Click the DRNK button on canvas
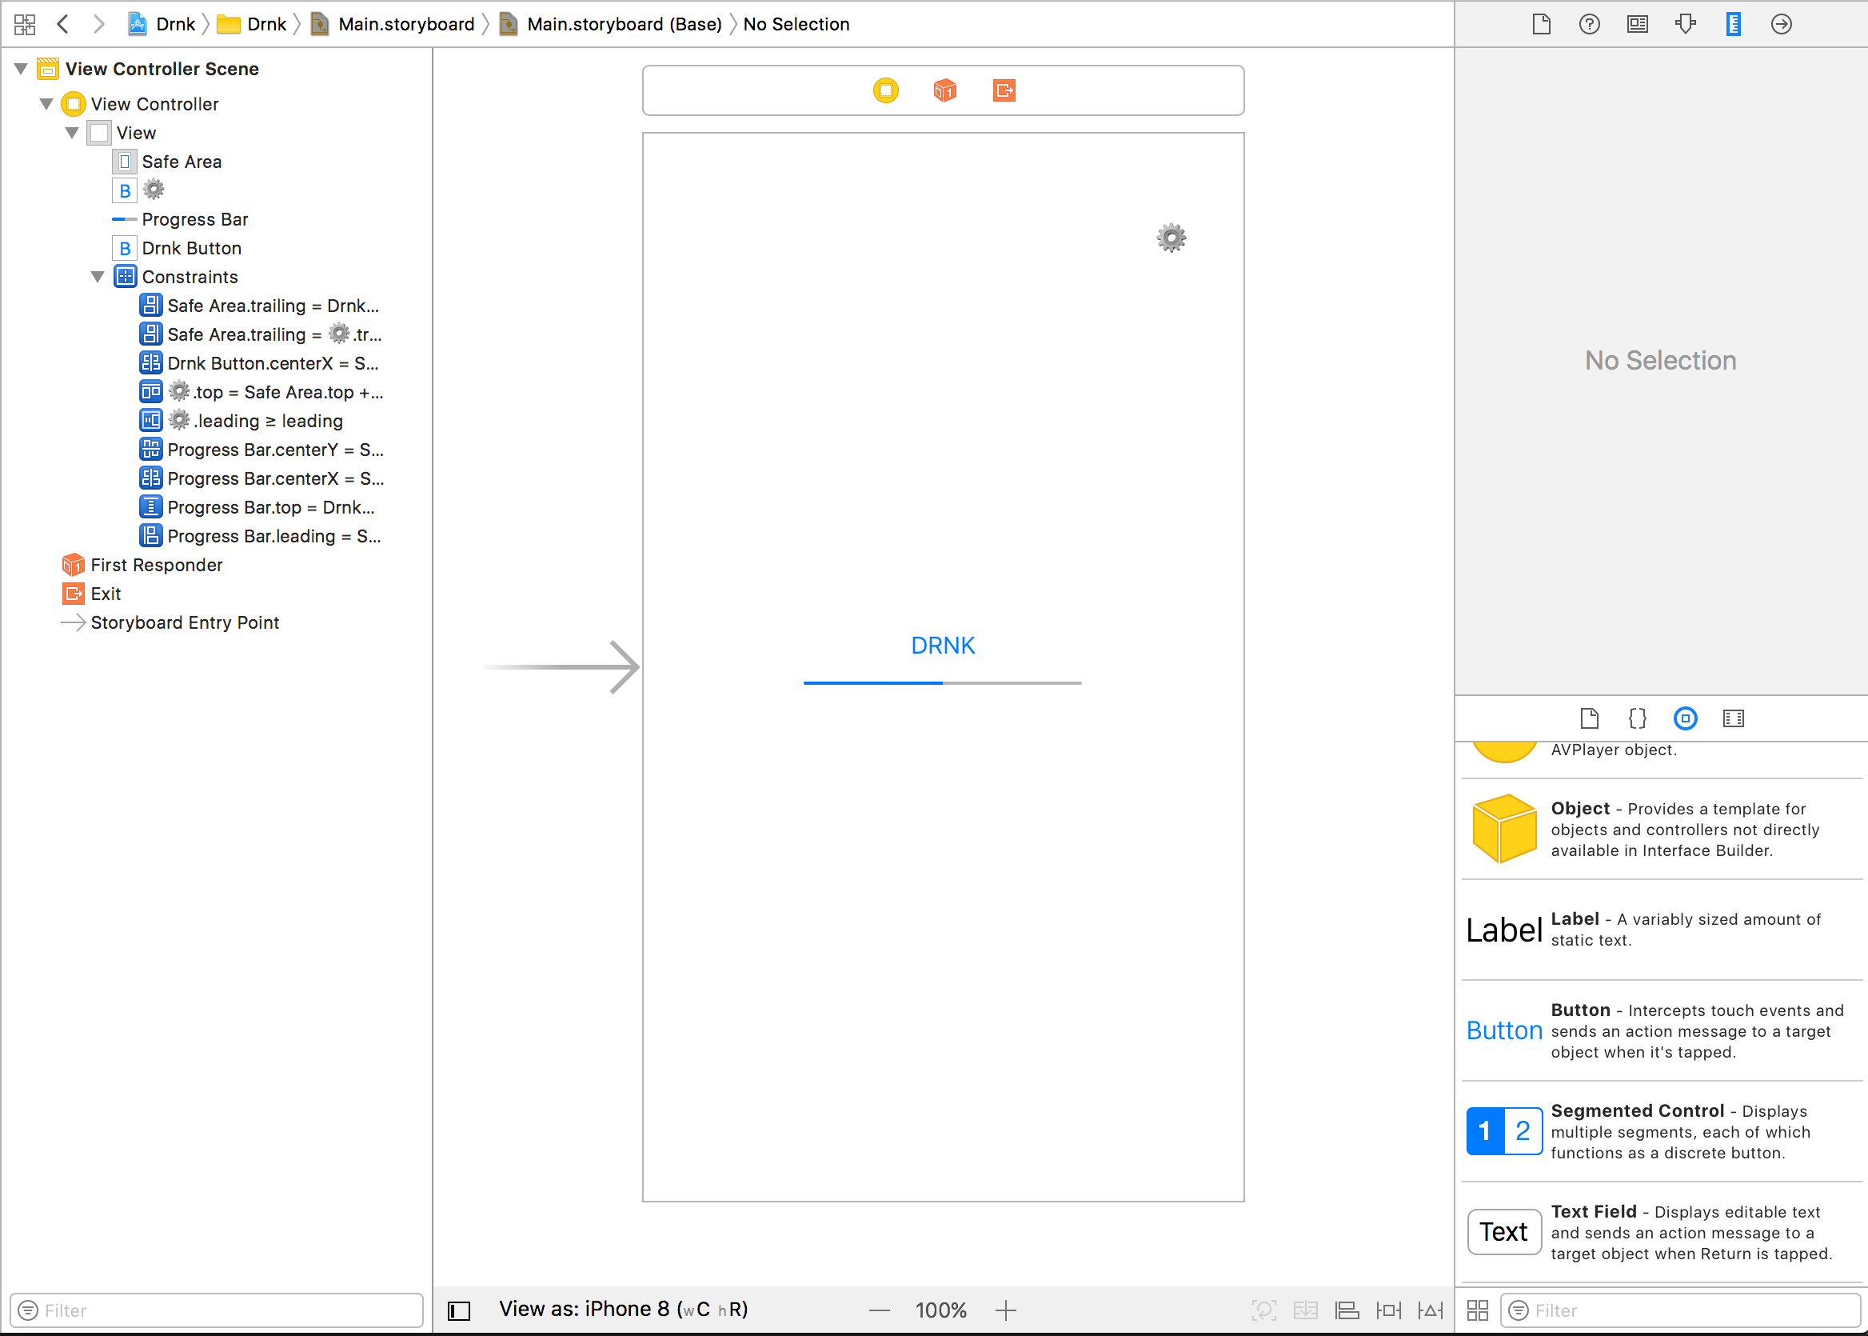Image resolution: width=1868 pixels, height=1336 pixels. tap(942, 645)
